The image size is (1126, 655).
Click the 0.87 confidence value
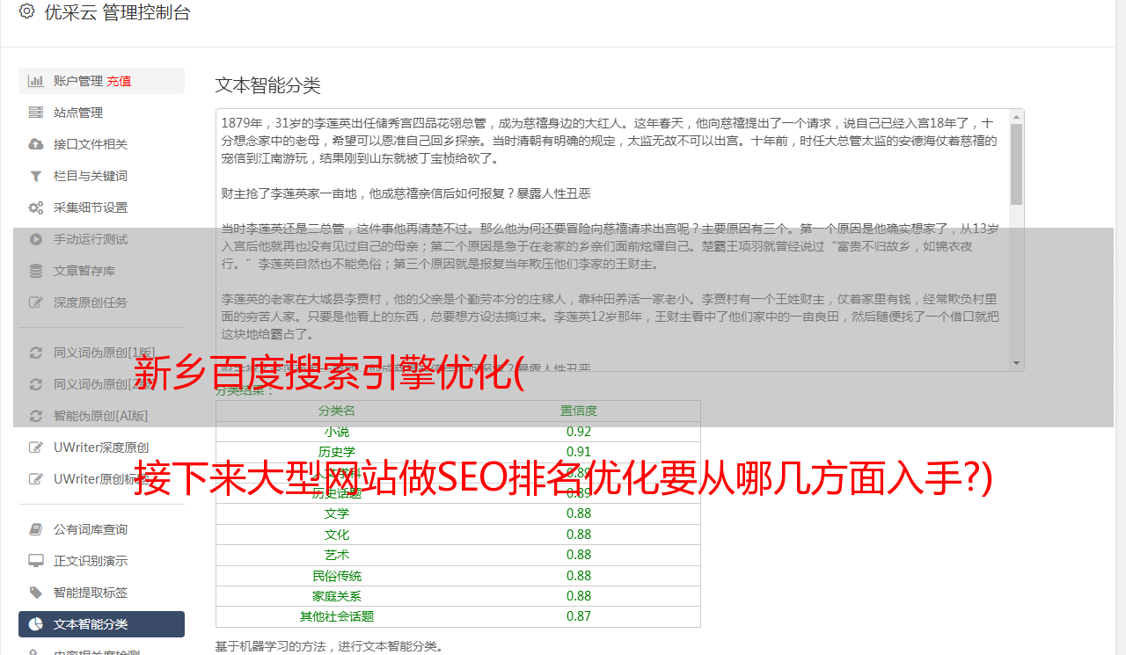pos(579,616)
